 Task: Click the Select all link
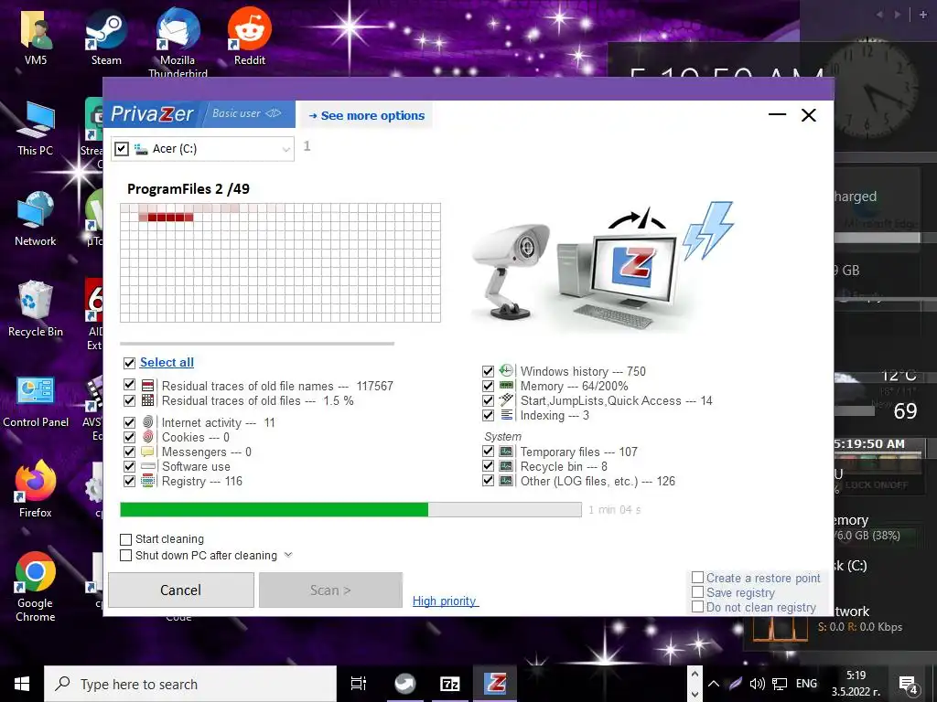[167, 362]
